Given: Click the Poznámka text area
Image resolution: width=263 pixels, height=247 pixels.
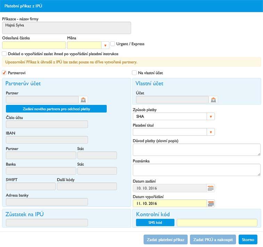Looking at the screenshot, I should tap(197, 170).
